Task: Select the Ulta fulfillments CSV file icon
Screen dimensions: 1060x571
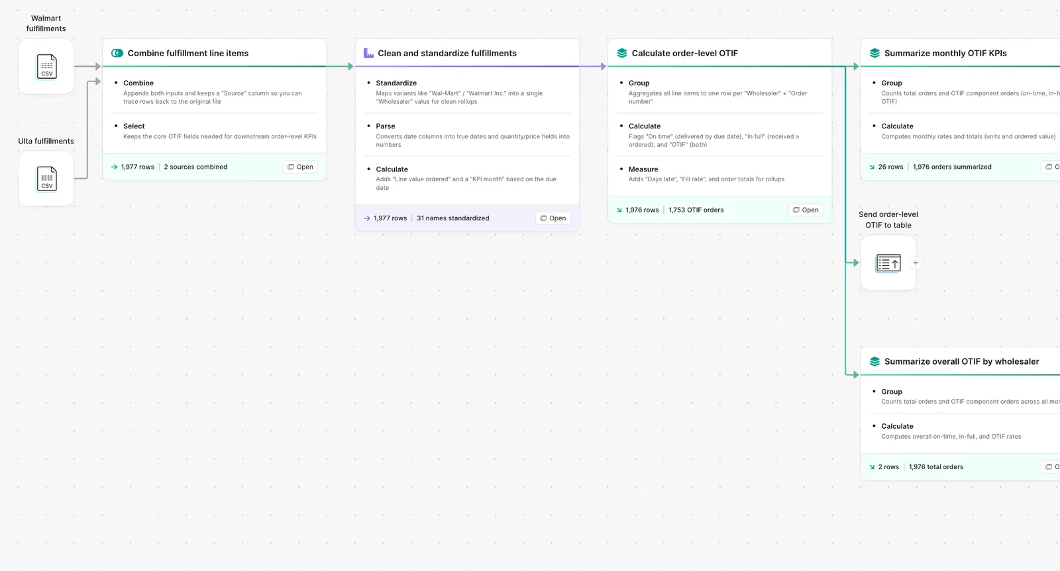Action: 46,179
